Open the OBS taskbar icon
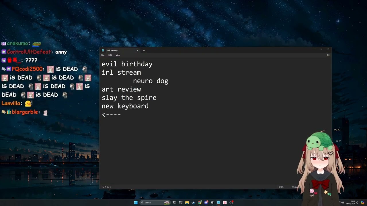This screenshot has height=206, width=367. coord(231,203)
